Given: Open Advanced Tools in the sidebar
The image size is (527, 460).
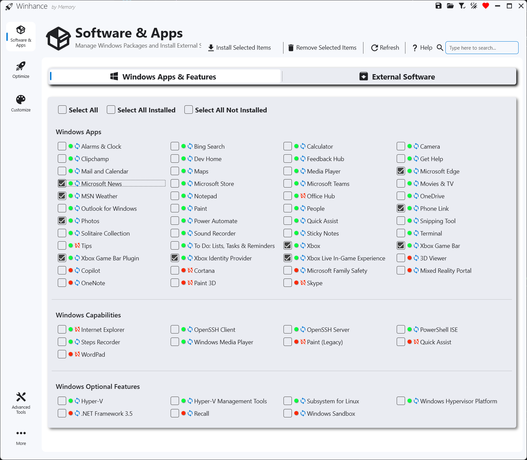Looking at the screenshot, I should pos(21,403).
